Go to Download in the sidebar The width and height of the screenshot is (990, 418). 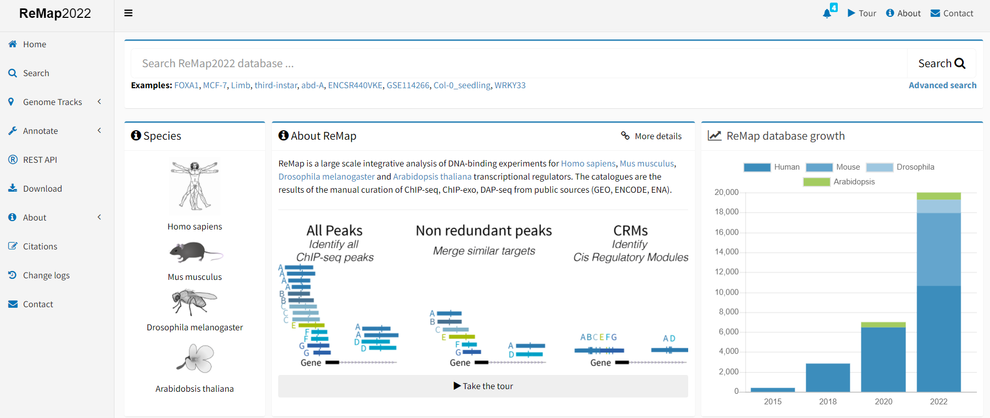click(43, 189)
